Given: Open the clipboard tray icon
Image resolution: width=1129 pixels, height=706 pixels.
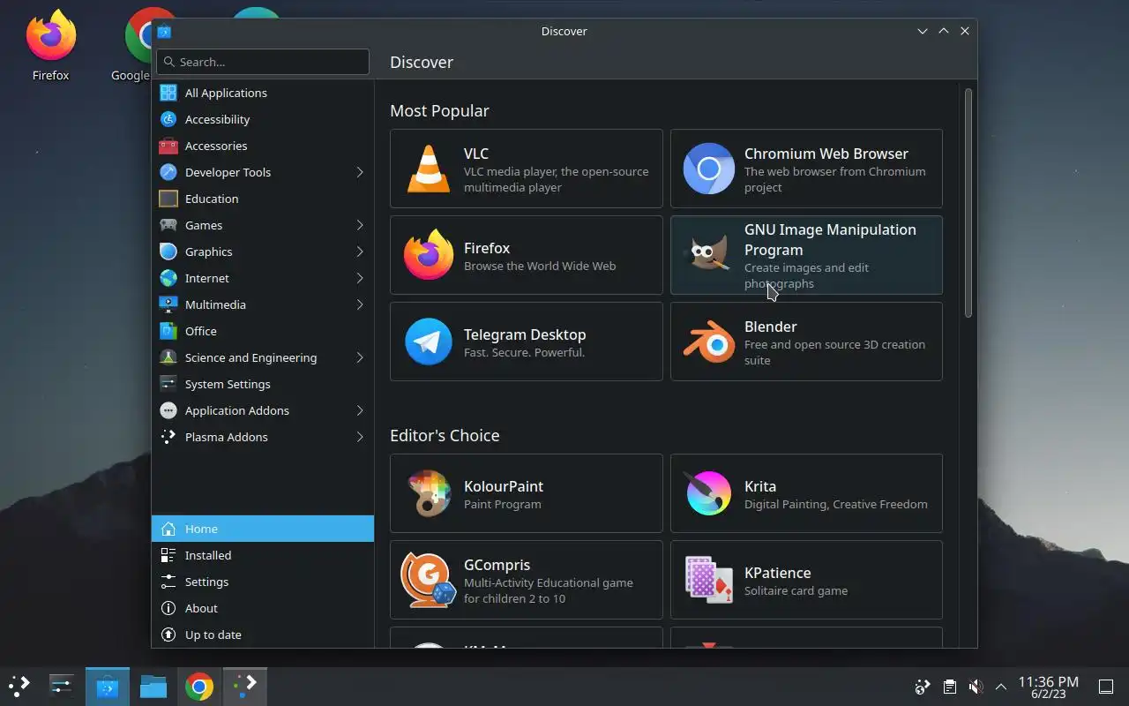Looking at the screenshot, I should 949,687.
